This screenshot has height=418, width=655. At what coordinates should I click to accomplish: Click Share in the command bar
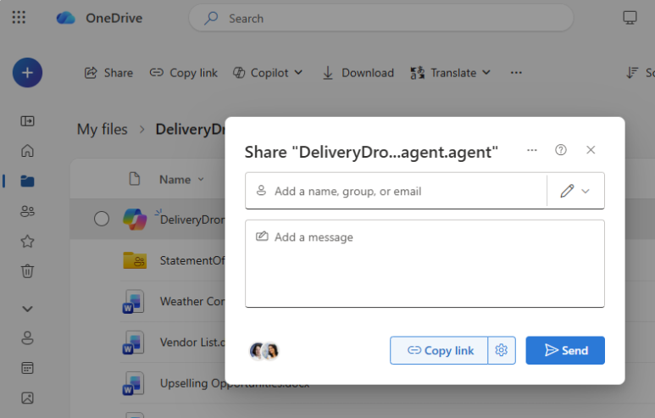[108, 73]
